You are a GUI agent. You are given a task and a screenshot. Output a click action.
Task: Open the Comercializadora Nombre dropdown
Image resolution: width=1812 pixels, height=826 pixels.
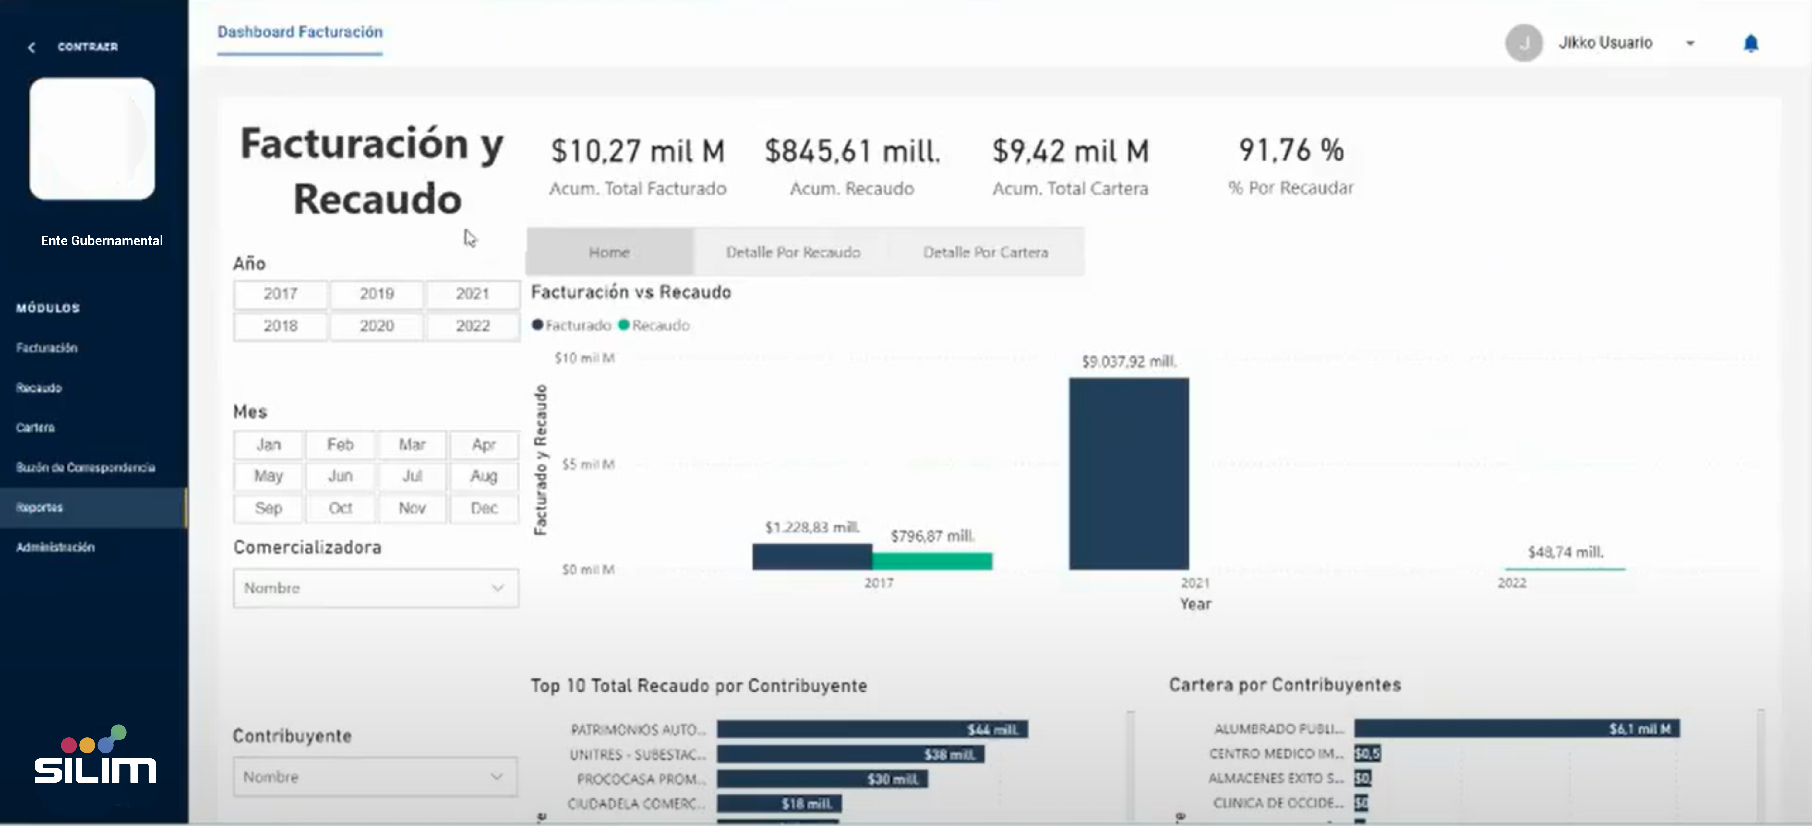coord(376,588)
